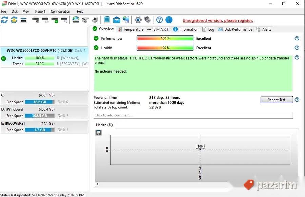Select the D: [Windows] partition entry

44,112
